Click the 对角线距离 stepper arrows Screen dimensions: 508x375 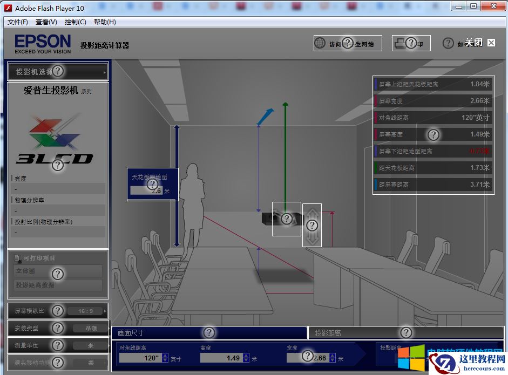[x=165, y=358]
